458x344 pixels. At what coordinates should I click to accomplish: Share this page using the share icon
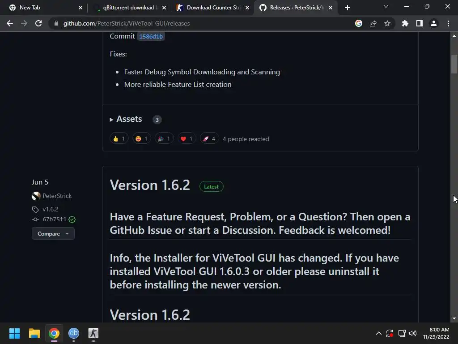373,23
